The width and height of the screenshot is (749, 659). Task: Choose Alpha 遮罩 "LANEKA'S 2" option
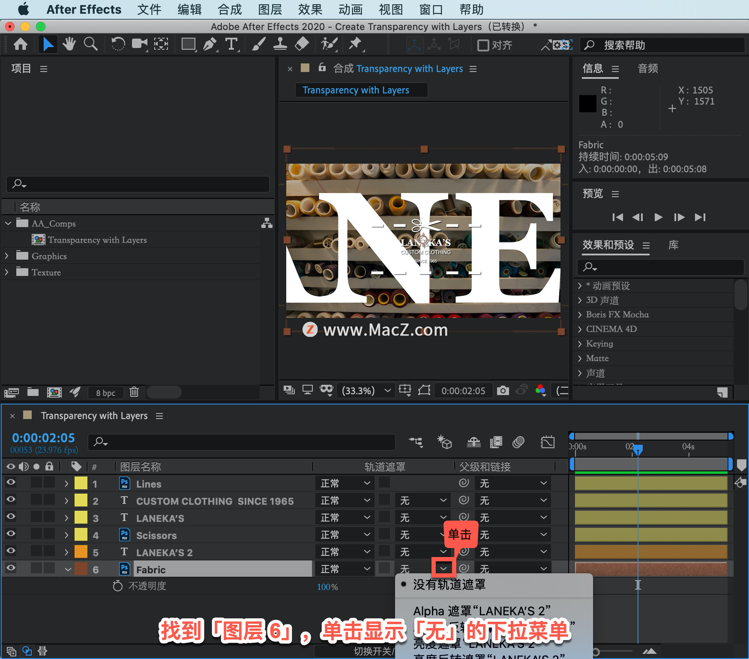click(482, 611)
